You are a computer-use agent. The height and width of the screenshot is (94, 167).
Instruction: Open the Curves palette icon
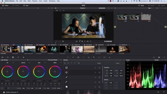(x=68, y=57)
